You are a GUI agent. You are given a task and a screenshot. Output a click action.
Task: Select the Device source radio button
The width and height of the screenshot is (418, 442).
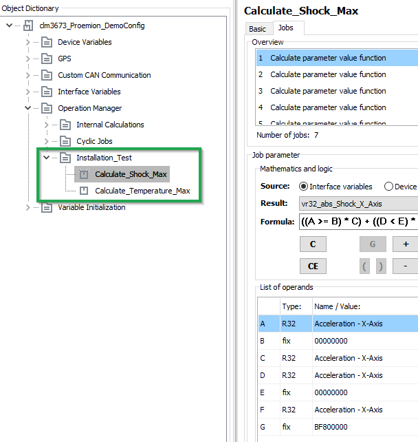point(388,187)
